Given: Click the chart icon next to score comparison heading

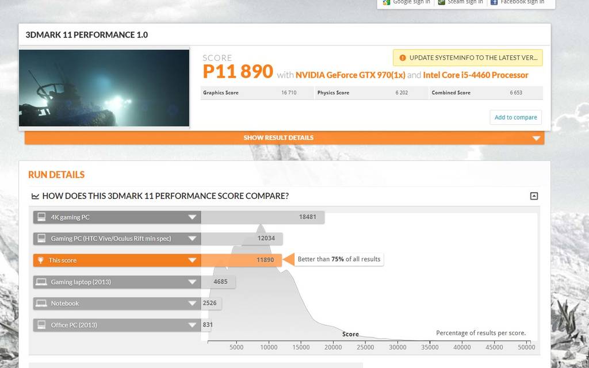Looking at the screenshot, I should click(35, 196).
